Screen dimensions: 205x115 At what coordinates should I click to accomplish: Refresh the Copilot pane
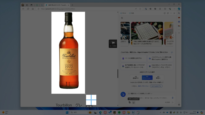(x=168, y=13)
